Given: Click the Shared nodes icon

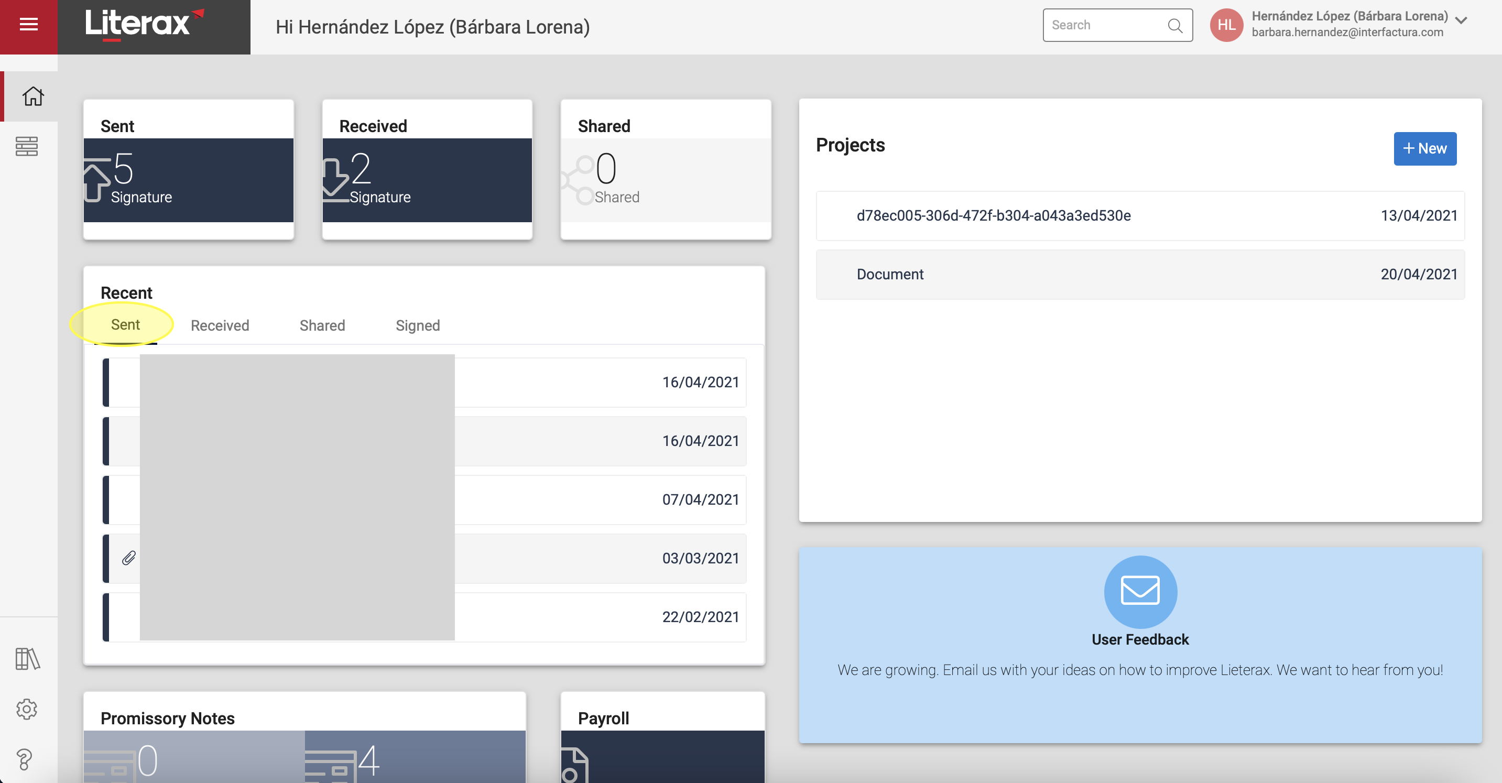Looking at the screenshot, I should tap(578, 180).
